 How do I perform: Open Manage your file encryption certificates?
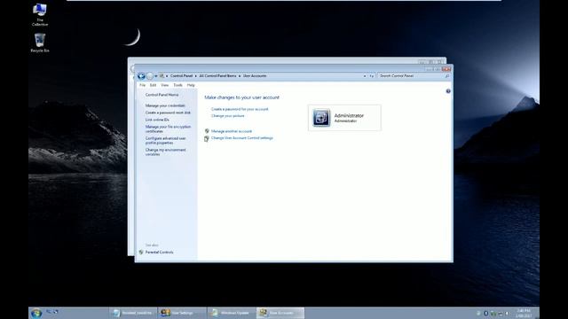click(168, 129)
